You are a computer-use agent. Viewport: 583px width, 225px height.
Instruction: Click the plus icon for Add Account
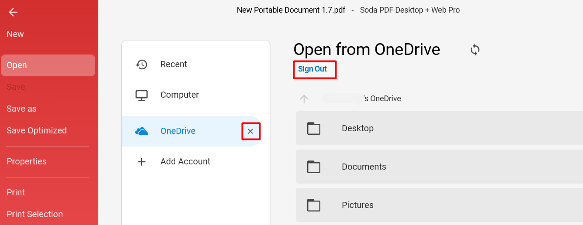click(x=142, y=162)
